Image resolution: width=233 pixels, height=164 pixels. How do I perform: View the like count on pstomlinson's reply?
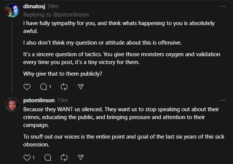[x=34, y=158]
